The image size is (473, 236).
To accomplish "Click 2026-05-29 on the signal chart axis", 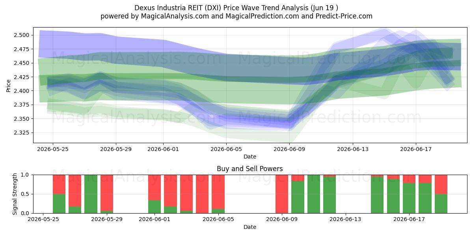I will click(x=106, y=219).
